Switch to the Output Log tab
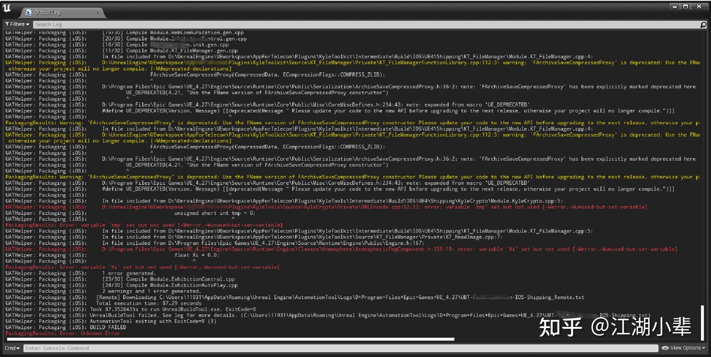 [x=48, y=12]
